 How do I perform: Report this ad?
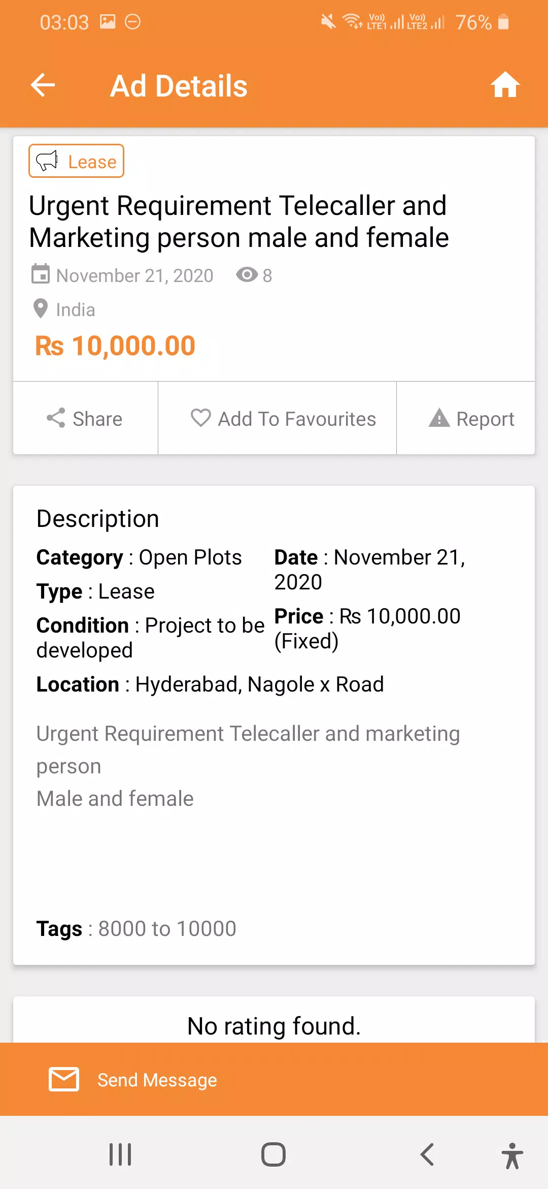466,418
